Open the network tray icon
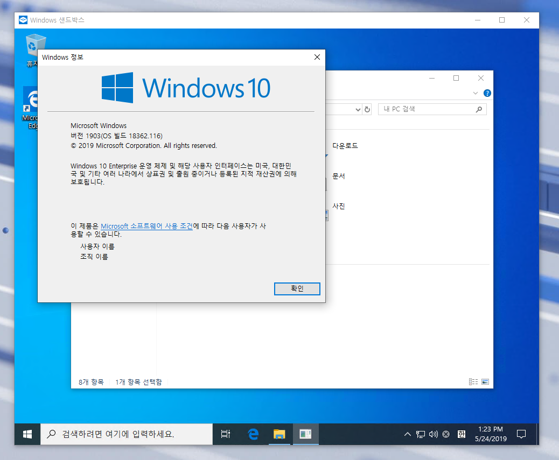 click(x=421, y=434)
